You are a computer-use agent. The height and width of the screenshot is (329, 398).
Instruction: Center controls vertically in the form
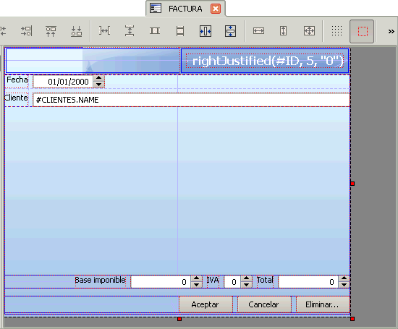click(x=230, y=31)
